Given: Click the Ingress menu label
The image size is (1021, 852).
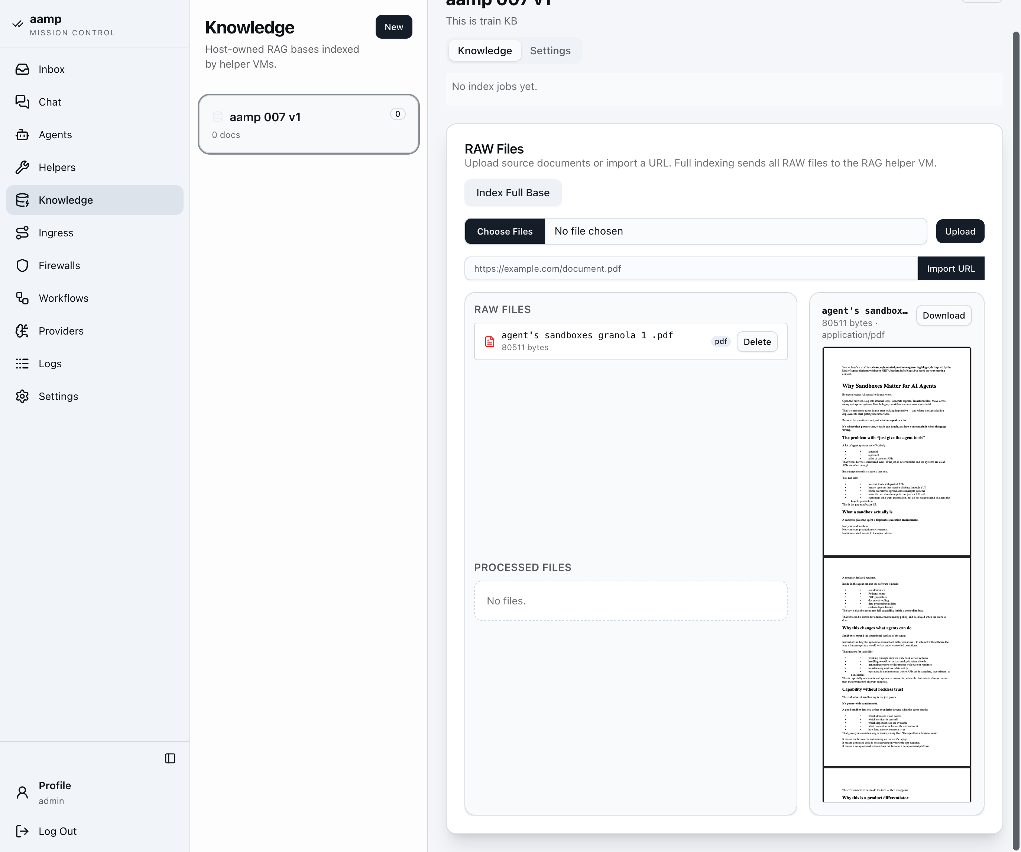Looking at the screenshot, I should pyautogui.click(x=56, y=232).
